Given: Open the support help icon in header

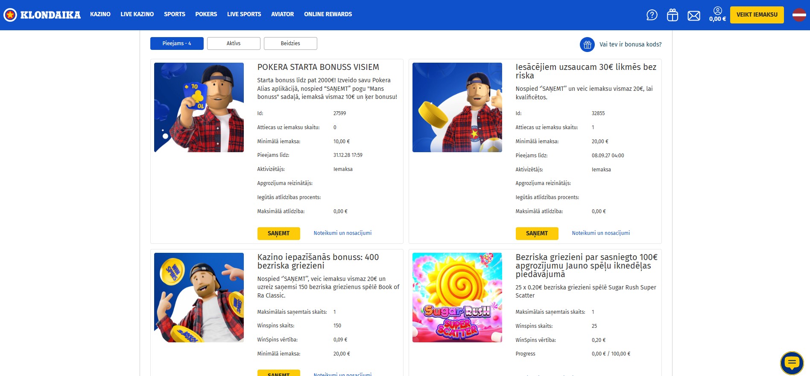Looking at the screenshot, I should pyautogui.click(x=651, y=14).
